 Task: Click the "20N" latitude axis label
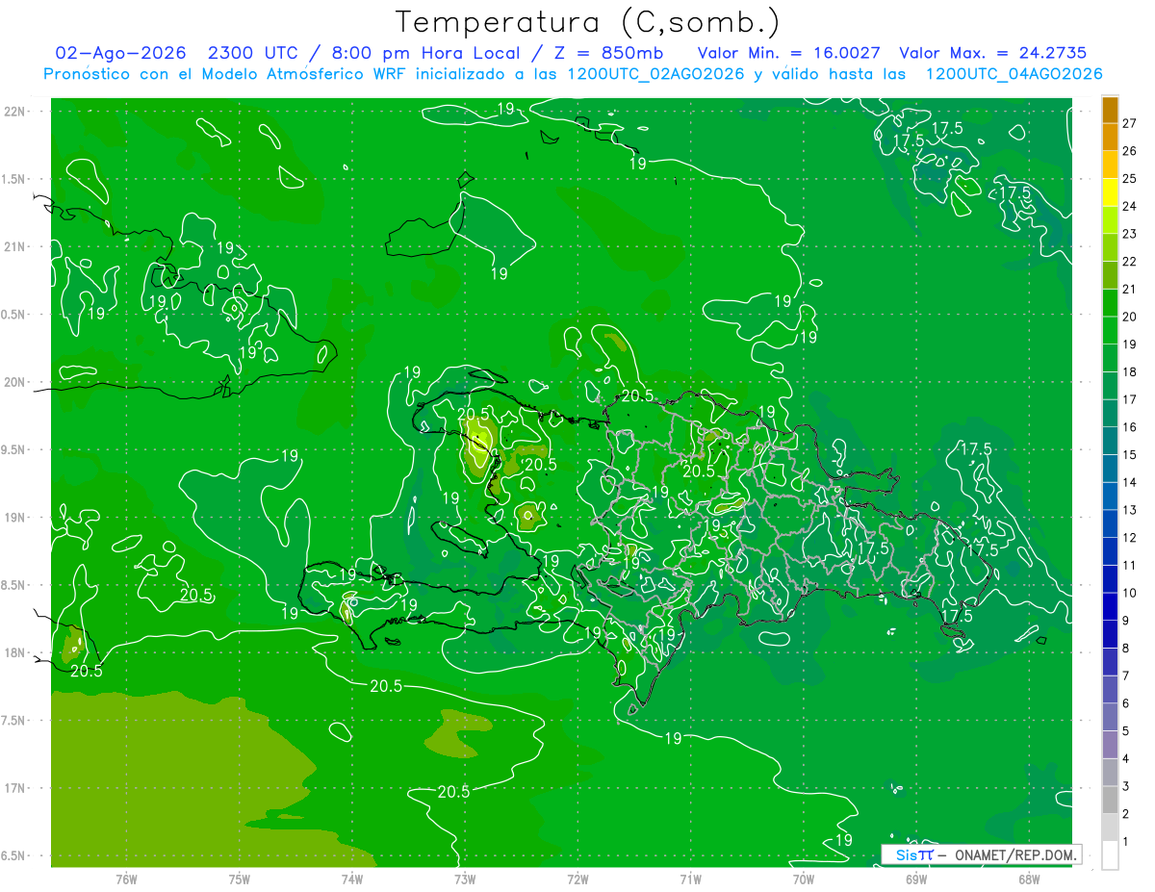pyautogui.click(x=13, y=382)
